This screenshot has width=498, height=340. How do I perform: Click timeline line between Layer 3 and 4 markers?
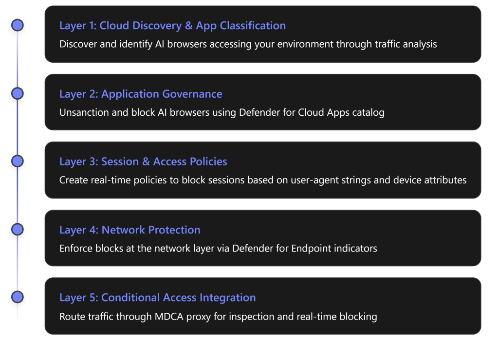pyautogui.click(x=18, y=195)
